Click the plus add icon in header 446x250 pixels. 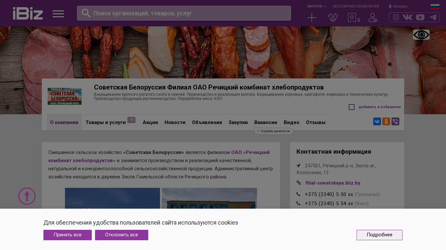click(x=312, y=18)
